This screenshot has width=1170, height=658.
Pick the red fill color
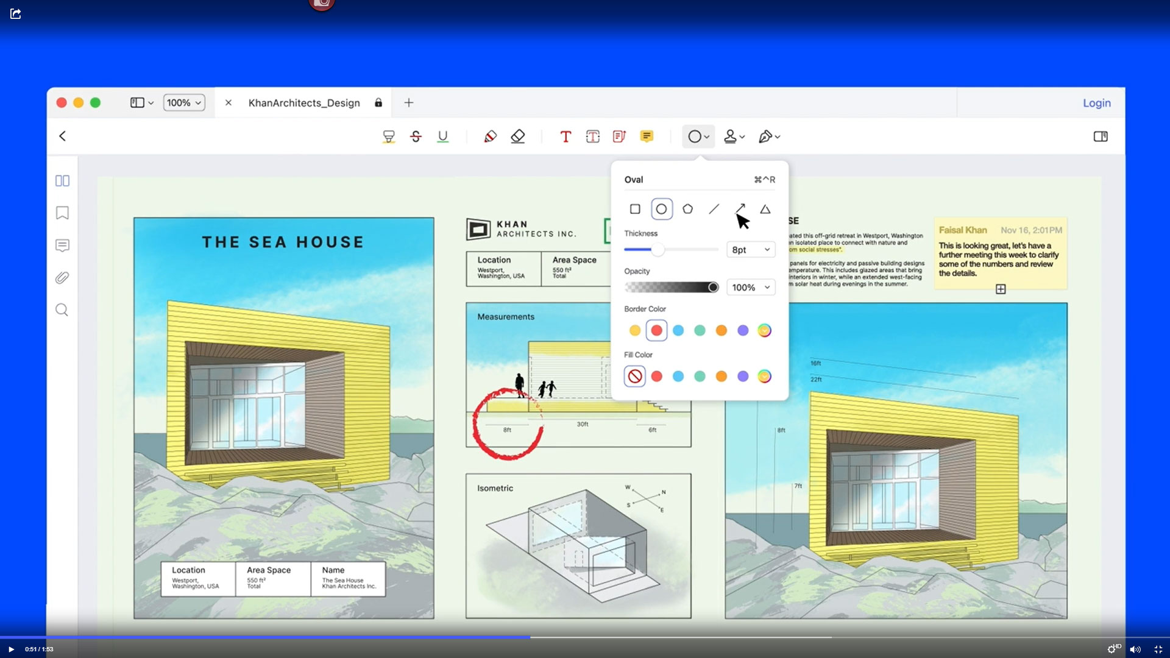click(656, 377)
